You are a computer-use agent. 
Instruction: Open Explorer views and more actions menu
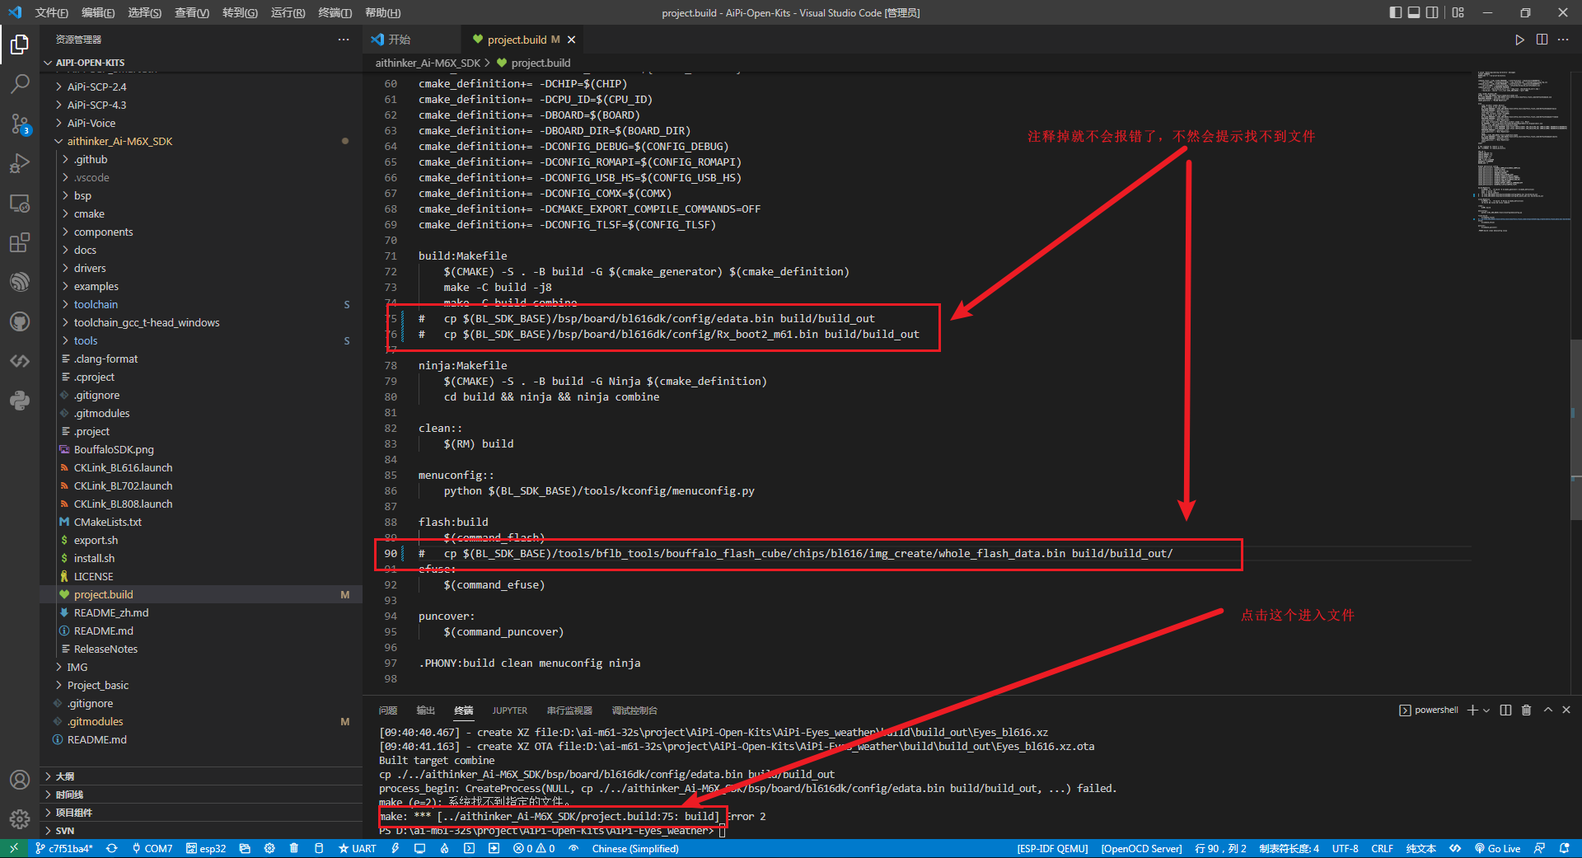[x=344, y=40]
